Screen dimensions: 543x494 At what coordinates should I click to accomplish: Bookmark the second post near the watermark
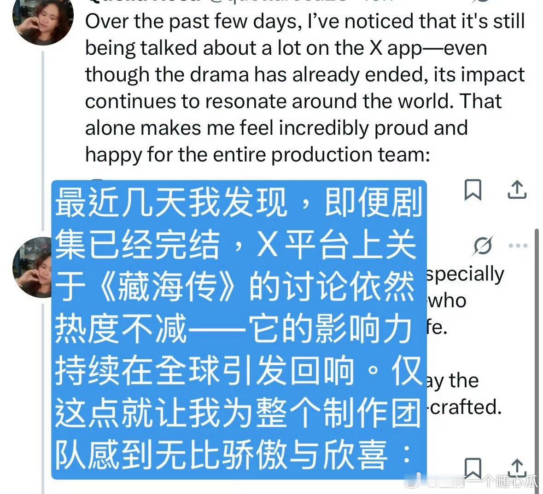(x=473, y=468)
